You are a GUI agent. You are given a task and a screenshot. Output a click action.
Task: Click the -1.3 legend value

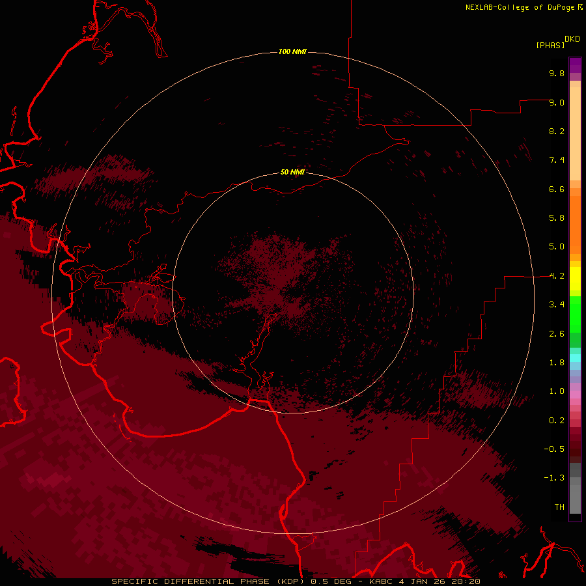coord(554,478)
